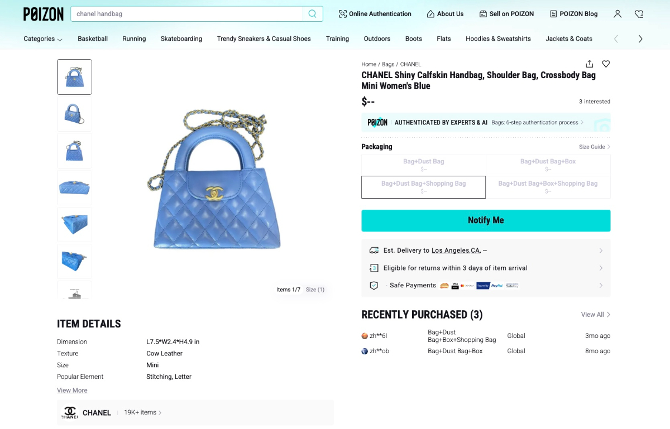
Task: Expand estimated delivery details
Action: coord(601,250)
